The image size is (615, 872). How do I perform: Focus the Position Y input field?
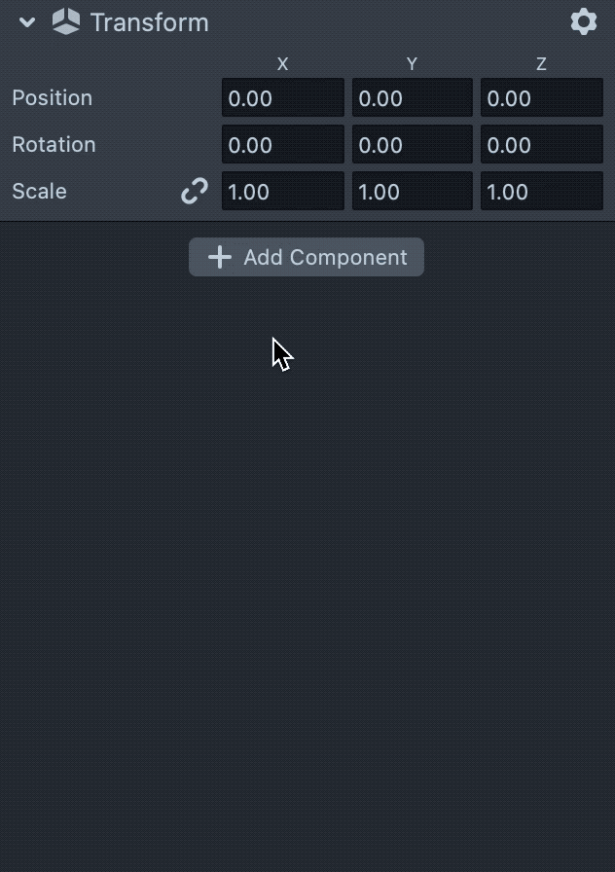[412, 98]
